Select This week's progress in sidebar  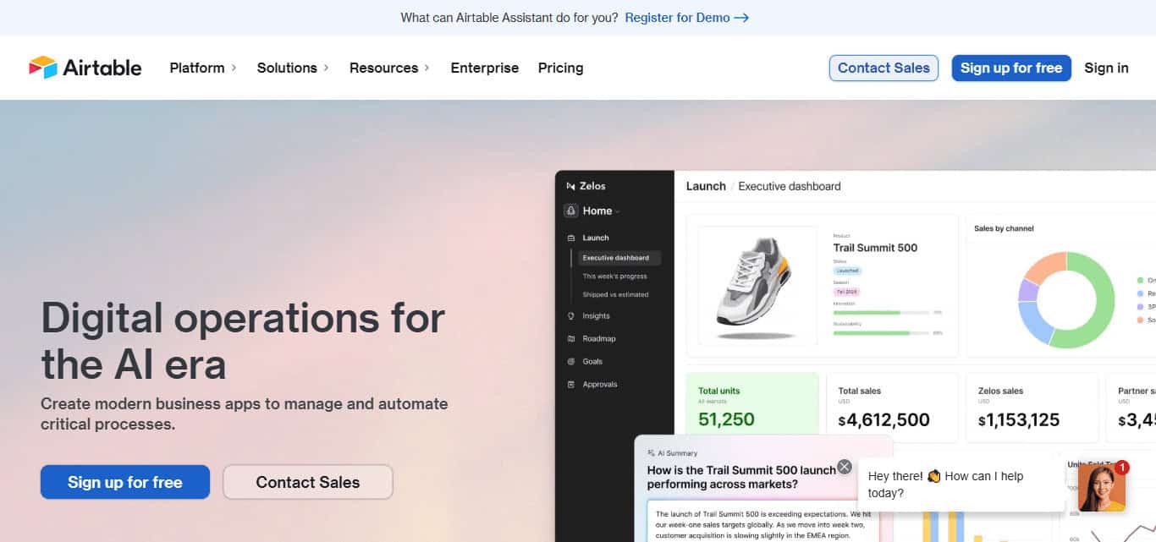tap(614, 276)
